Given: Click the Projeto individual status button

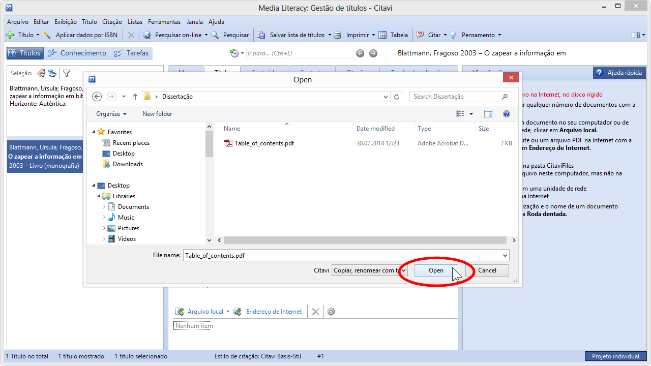Looking at the screenshot, I should coord(615,356).
